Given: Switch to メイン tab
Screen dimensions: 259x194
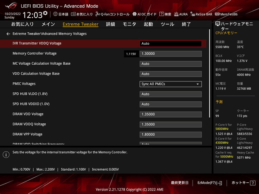Looking at the screenshot, I should [48, 24].
